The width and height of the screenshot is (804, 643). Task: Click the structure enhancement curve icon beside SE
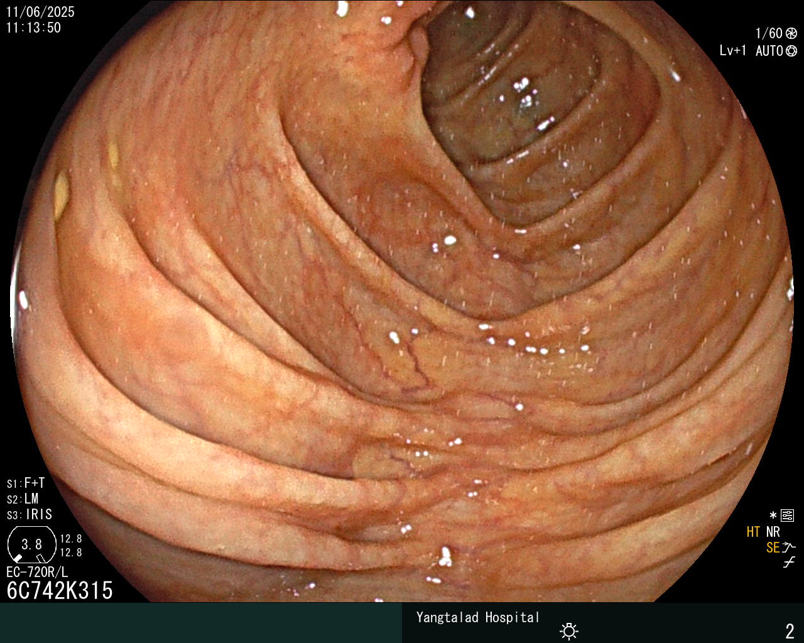click(x=789, y=548)
